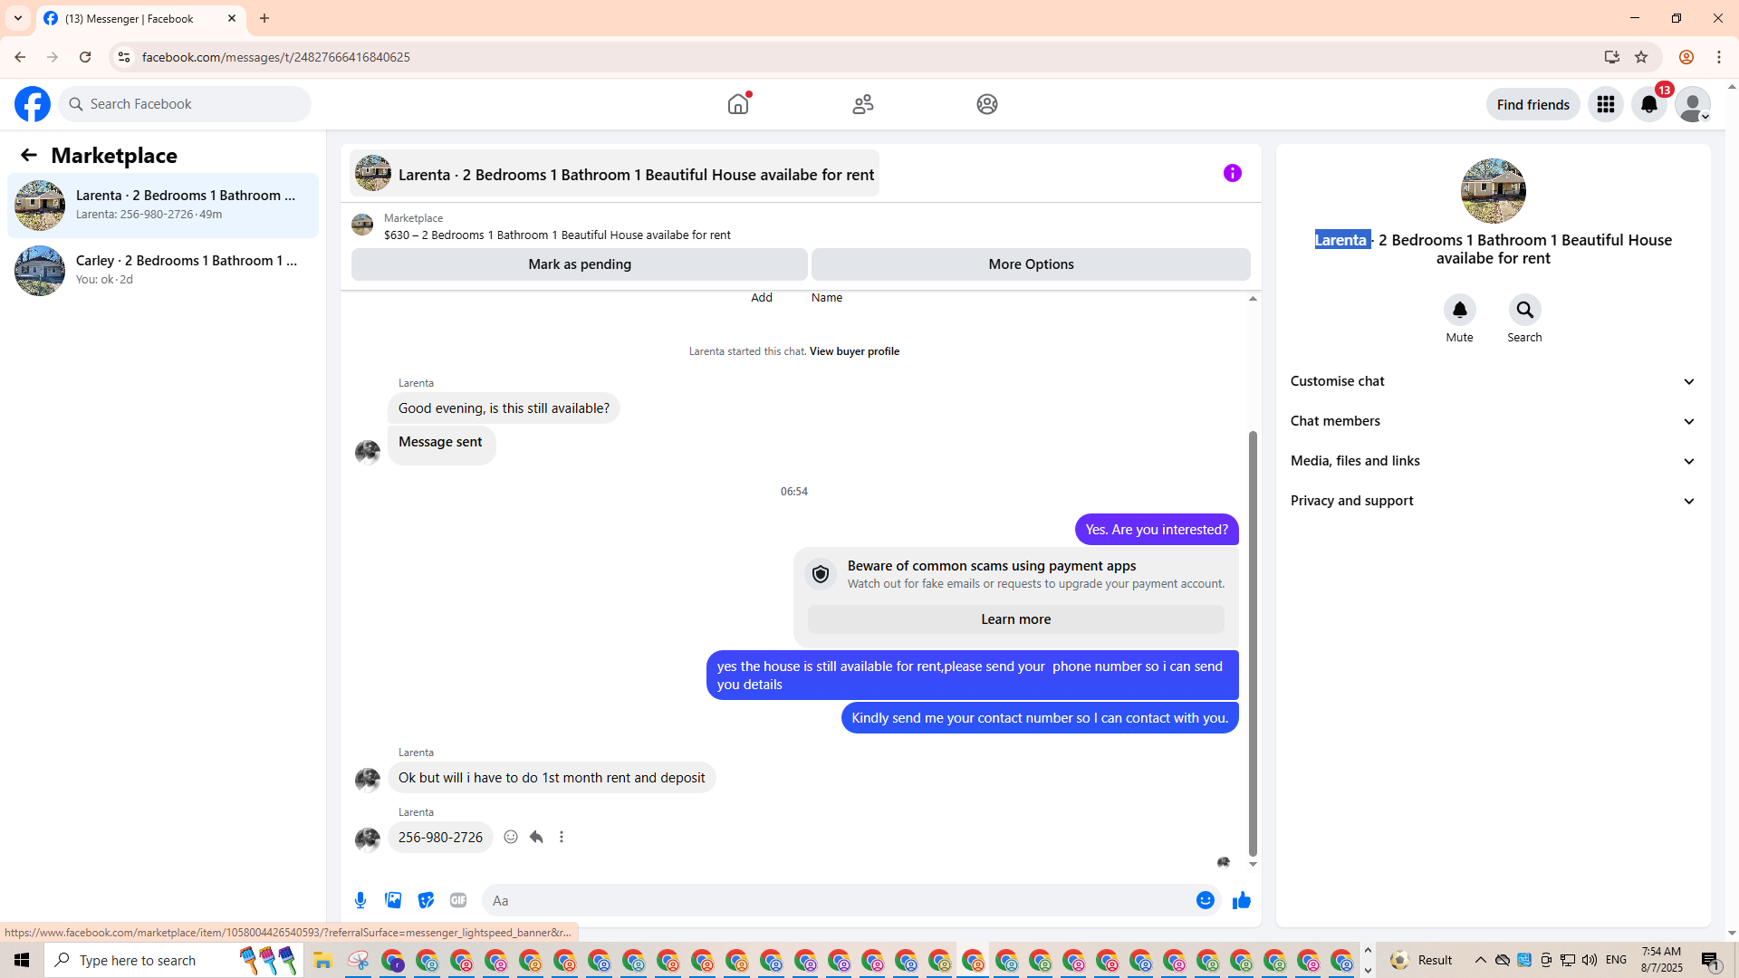Click the Windows taskbar search box

coord(174,960)
